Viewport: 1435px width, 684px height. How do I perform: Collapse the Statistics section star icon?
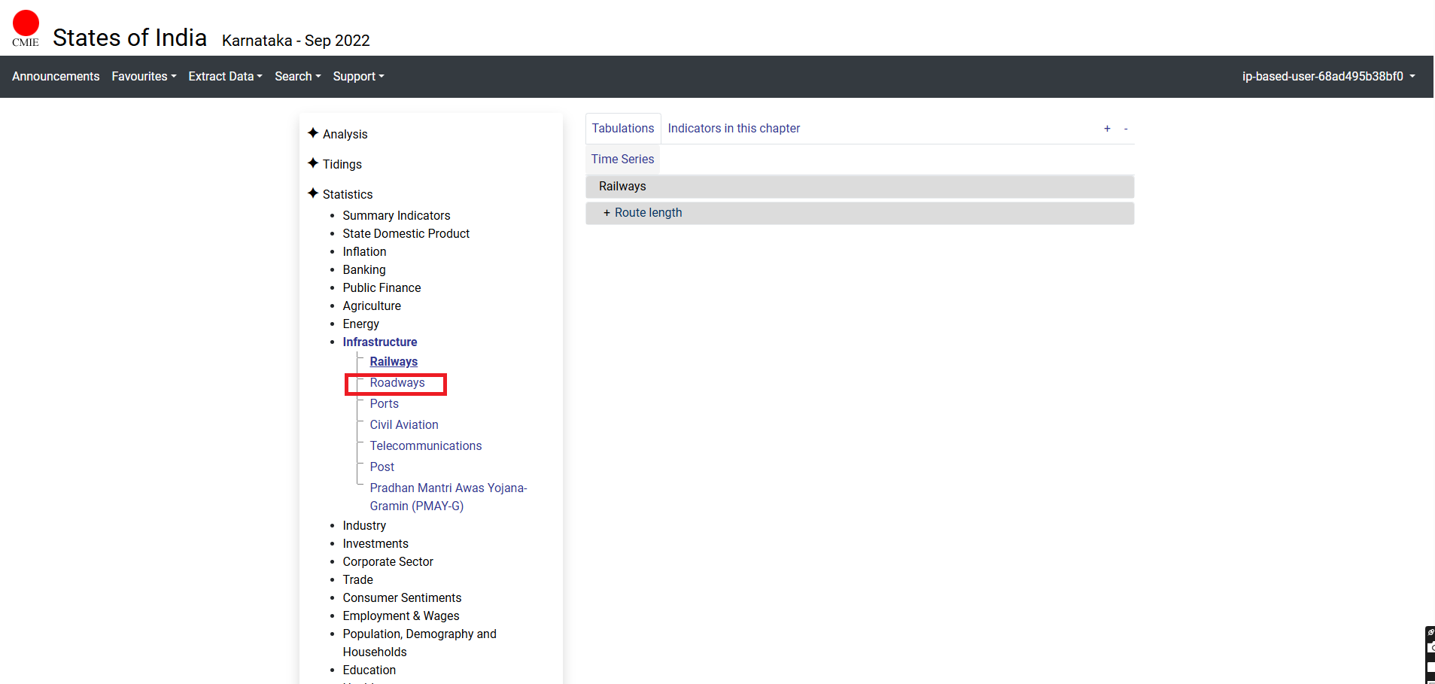point(313,193)
